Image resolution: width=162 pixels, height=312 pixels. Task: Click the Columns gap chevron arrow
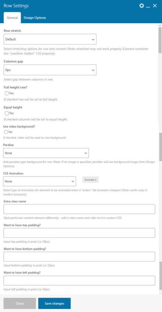pos(93,70)
